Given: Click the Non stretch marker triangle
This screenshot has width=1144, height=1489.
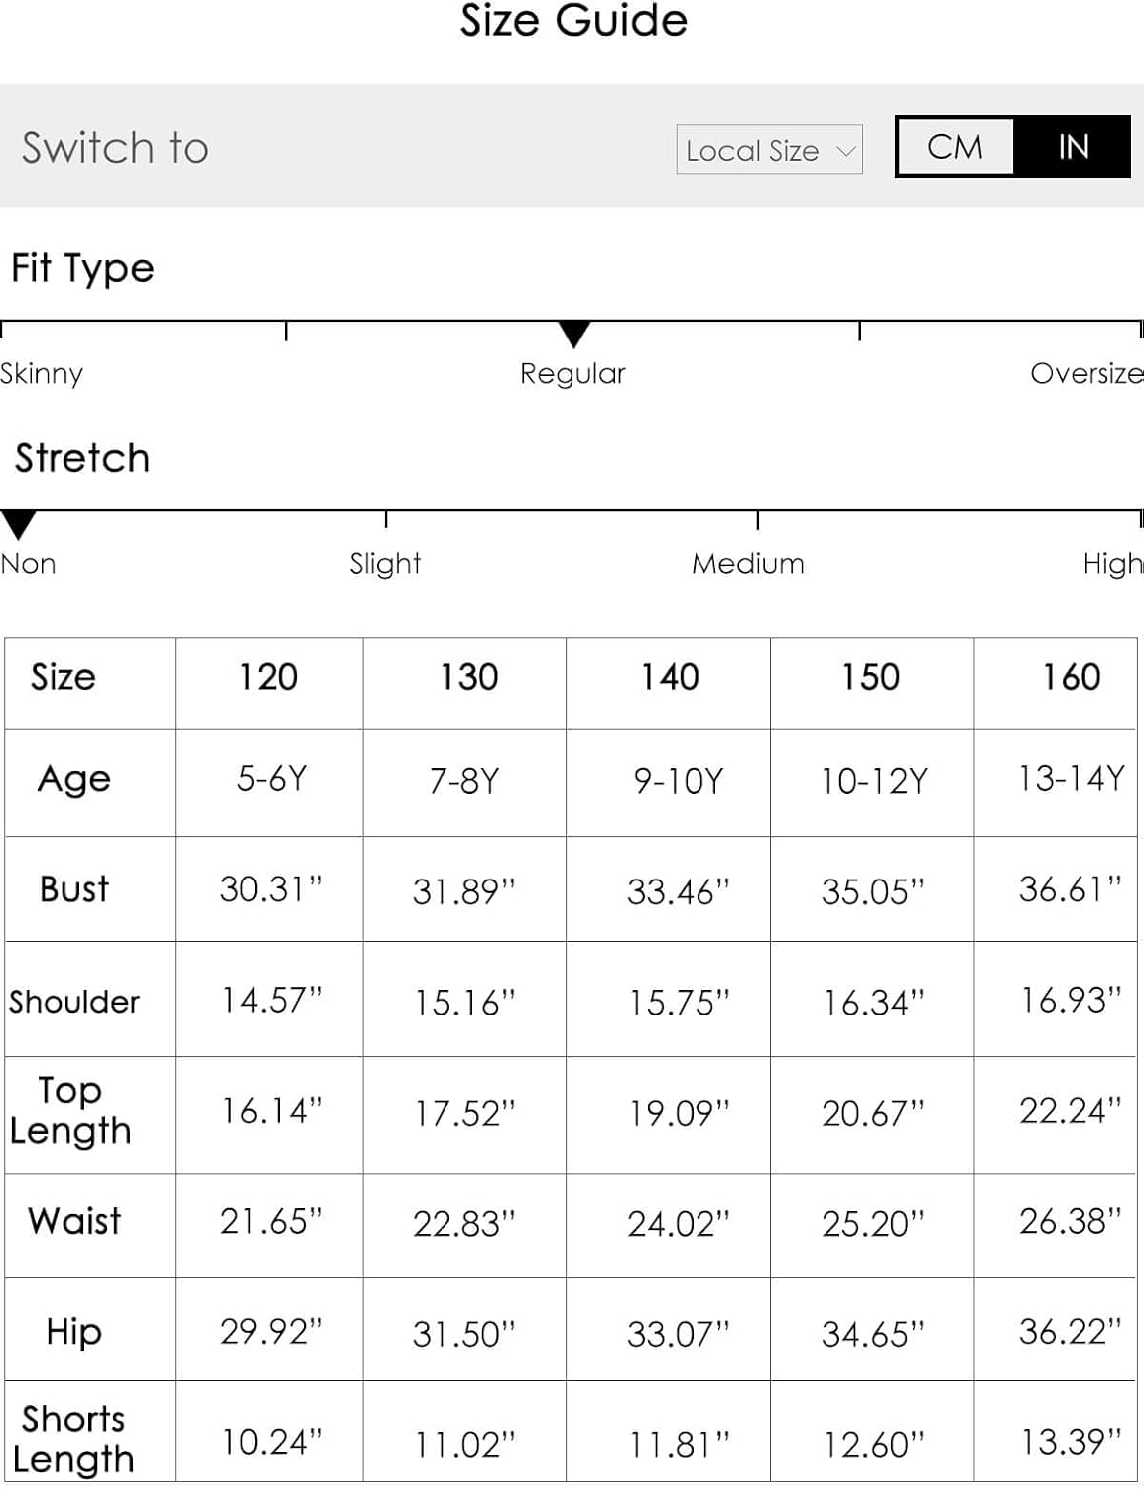Looking at the screenshot, I should pyautogui.click(x=19, y=524).
